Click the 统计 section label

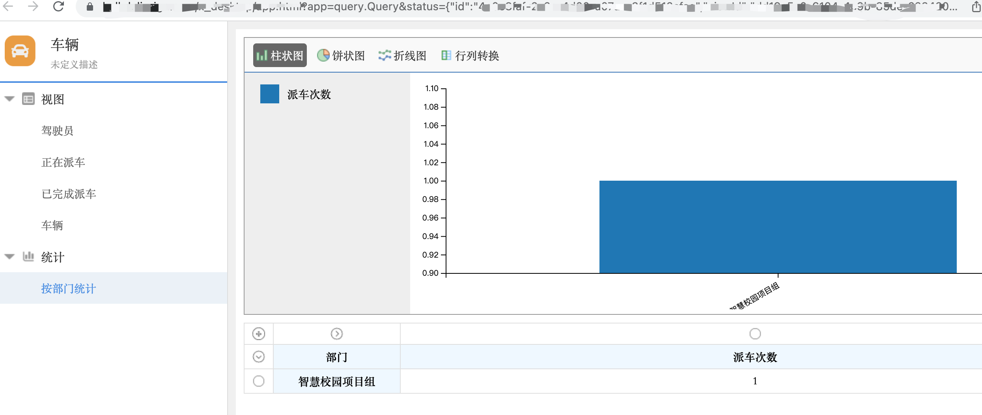point(53,257)
